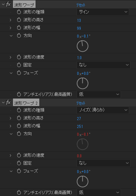Toggle stopwatch for 波形ワープ 2 波形の高さ
Viewport: 136px width, 196px height.
point(19,118)
